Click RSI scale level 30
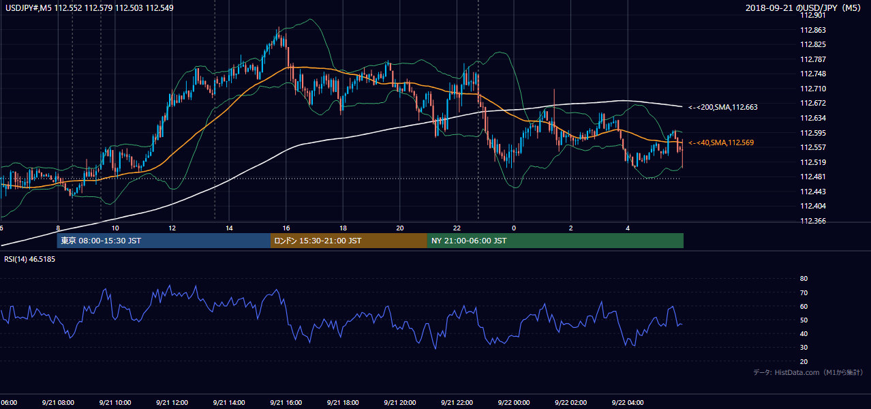The image size is (871, 409). (804, 348)
